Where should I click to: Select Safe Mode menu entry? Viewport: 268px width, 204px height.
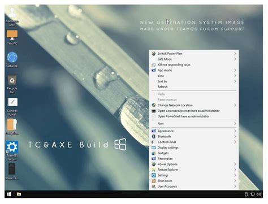[194, 59]
